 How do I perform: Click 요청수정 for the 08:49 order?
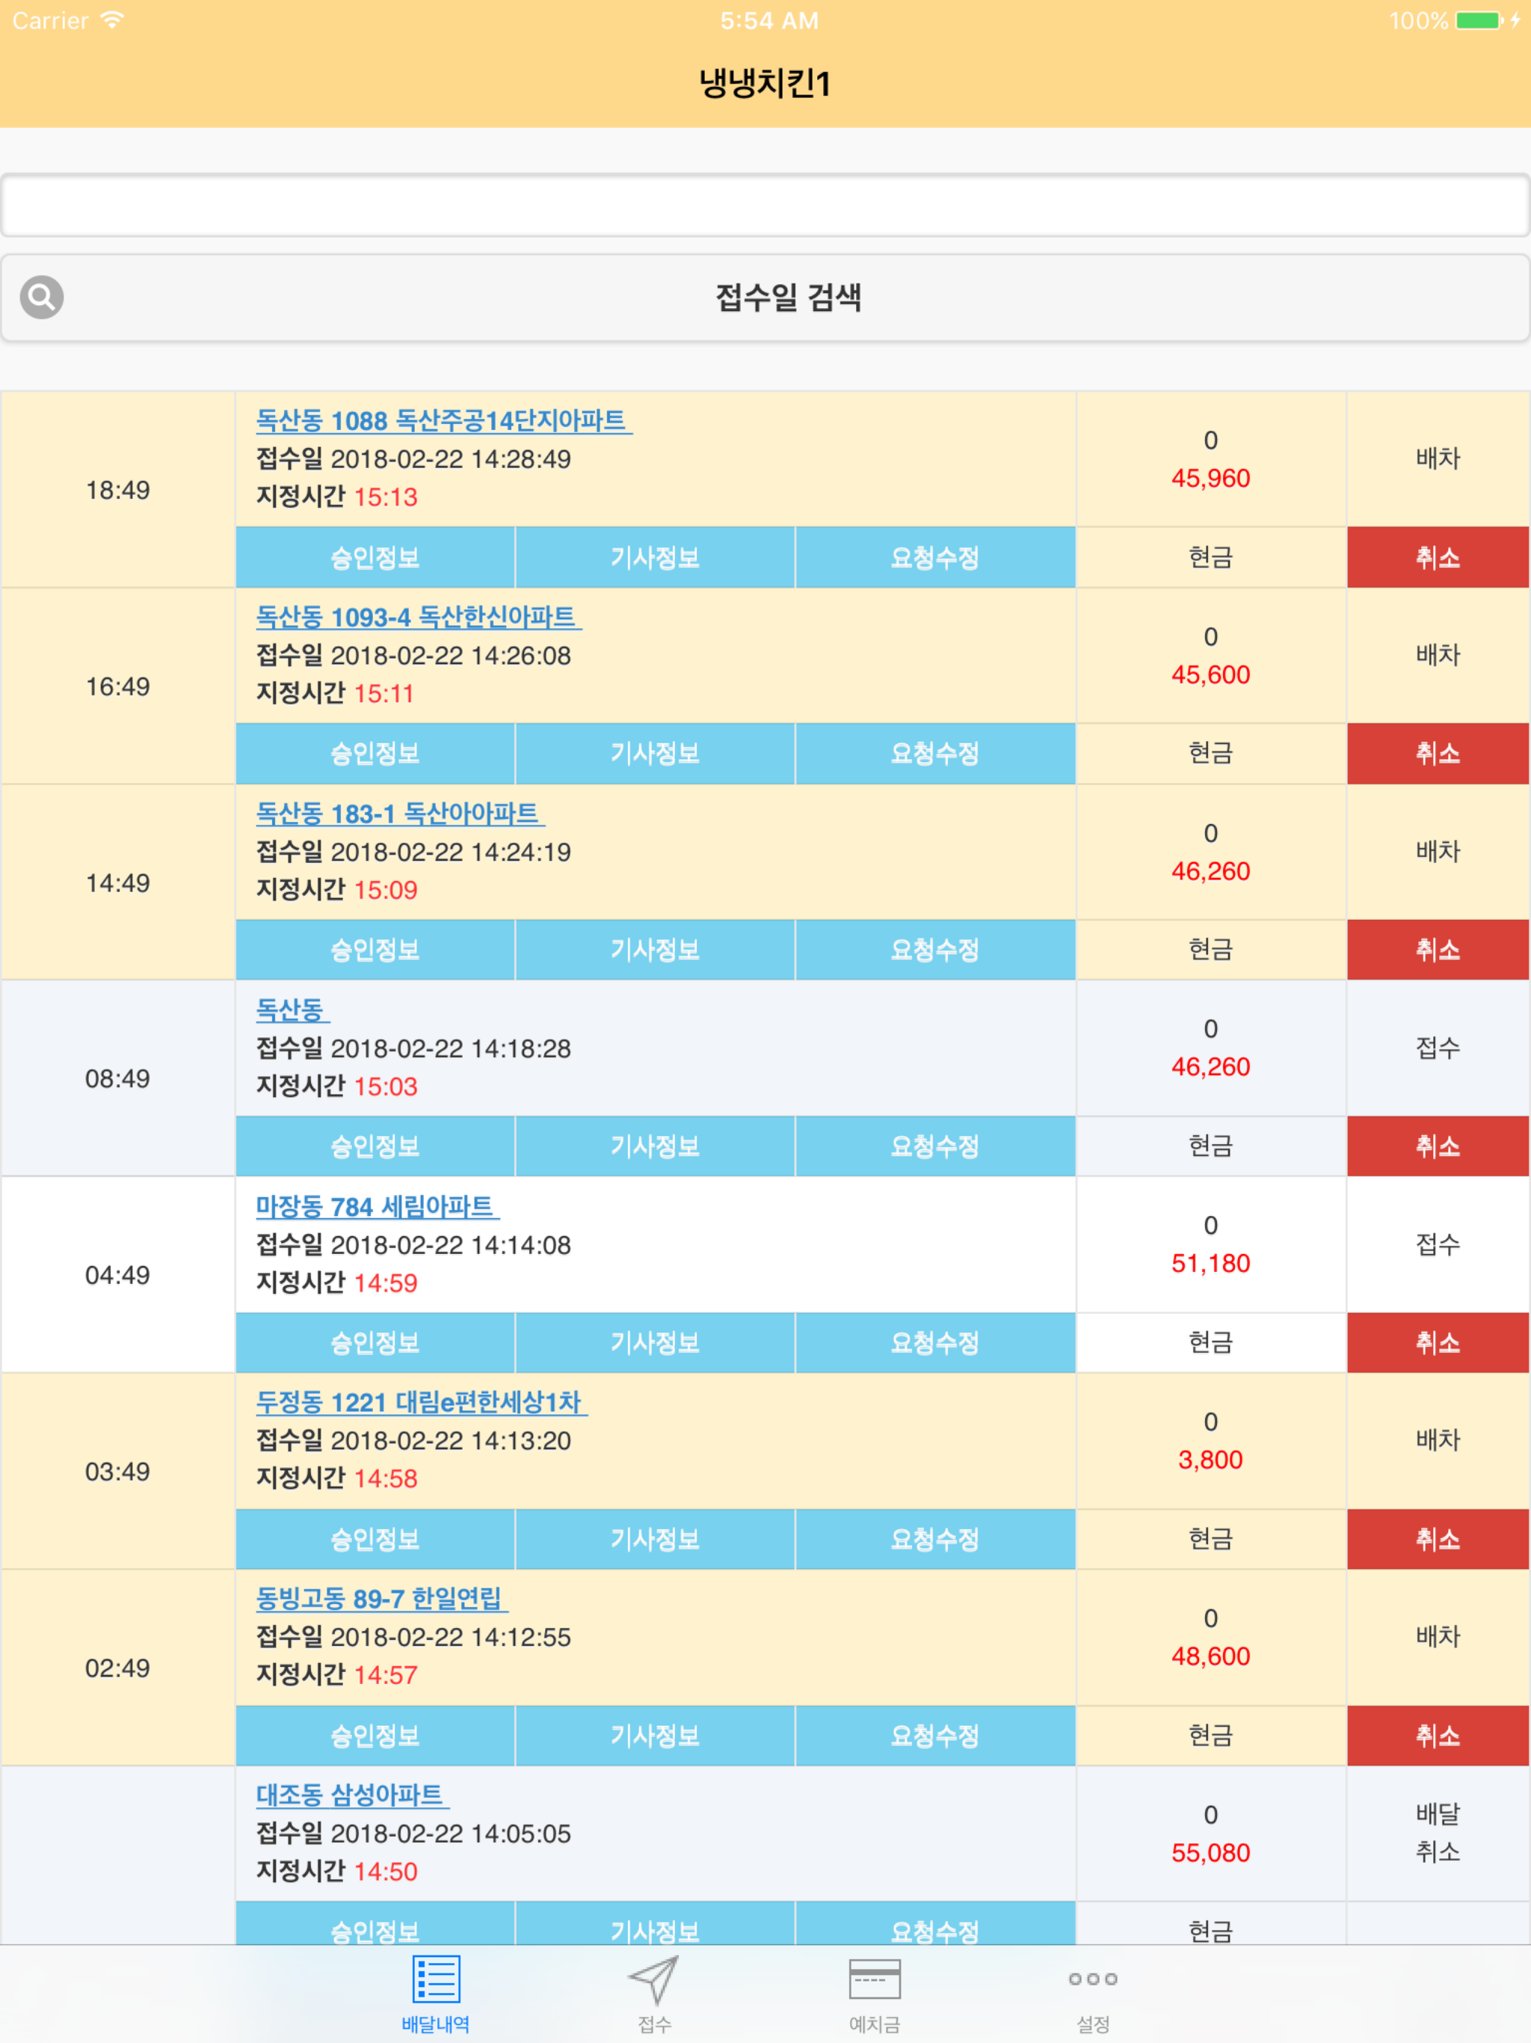[x=934, y=1146]
